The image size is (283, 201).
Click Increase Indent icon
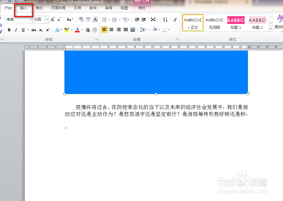coord(144,19)
